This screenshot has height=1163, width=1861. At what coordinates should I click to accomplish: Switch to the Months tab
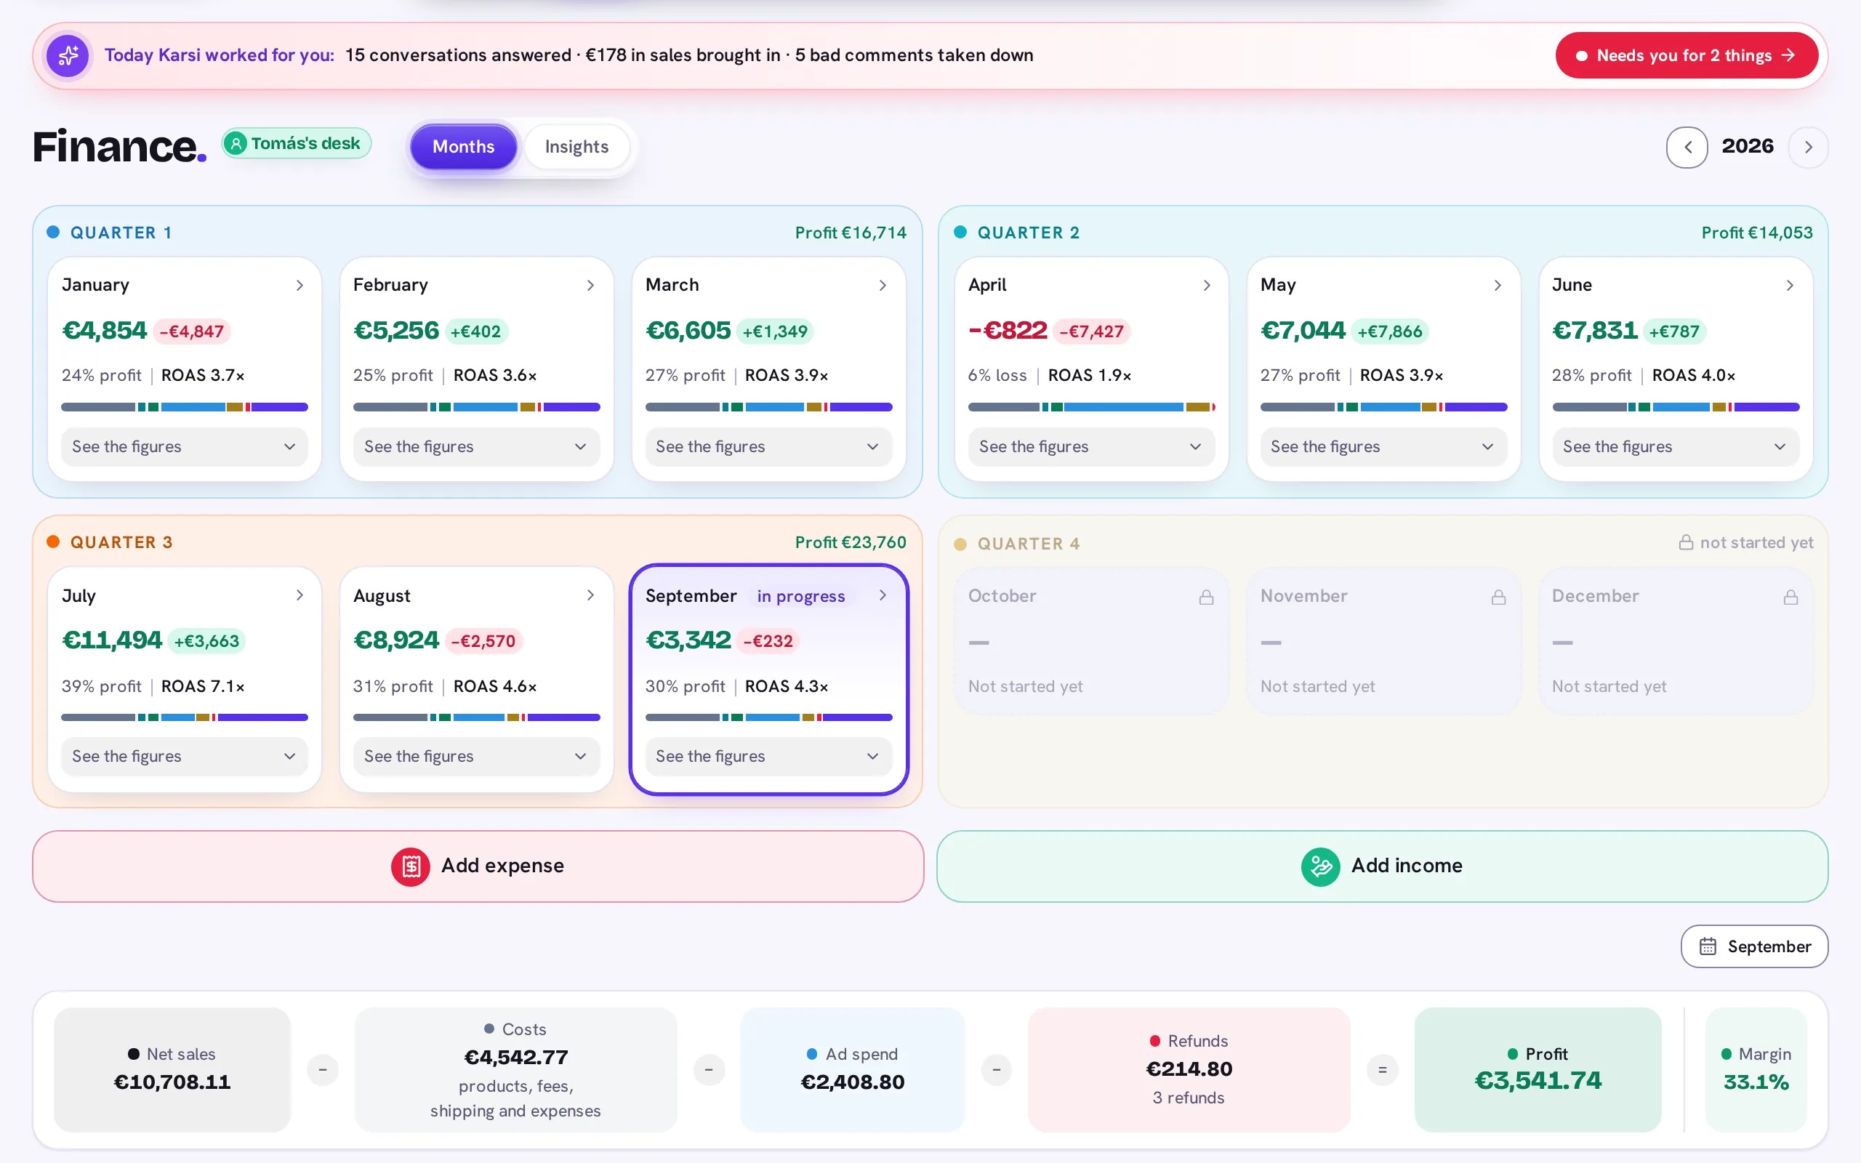click(463, 147)
